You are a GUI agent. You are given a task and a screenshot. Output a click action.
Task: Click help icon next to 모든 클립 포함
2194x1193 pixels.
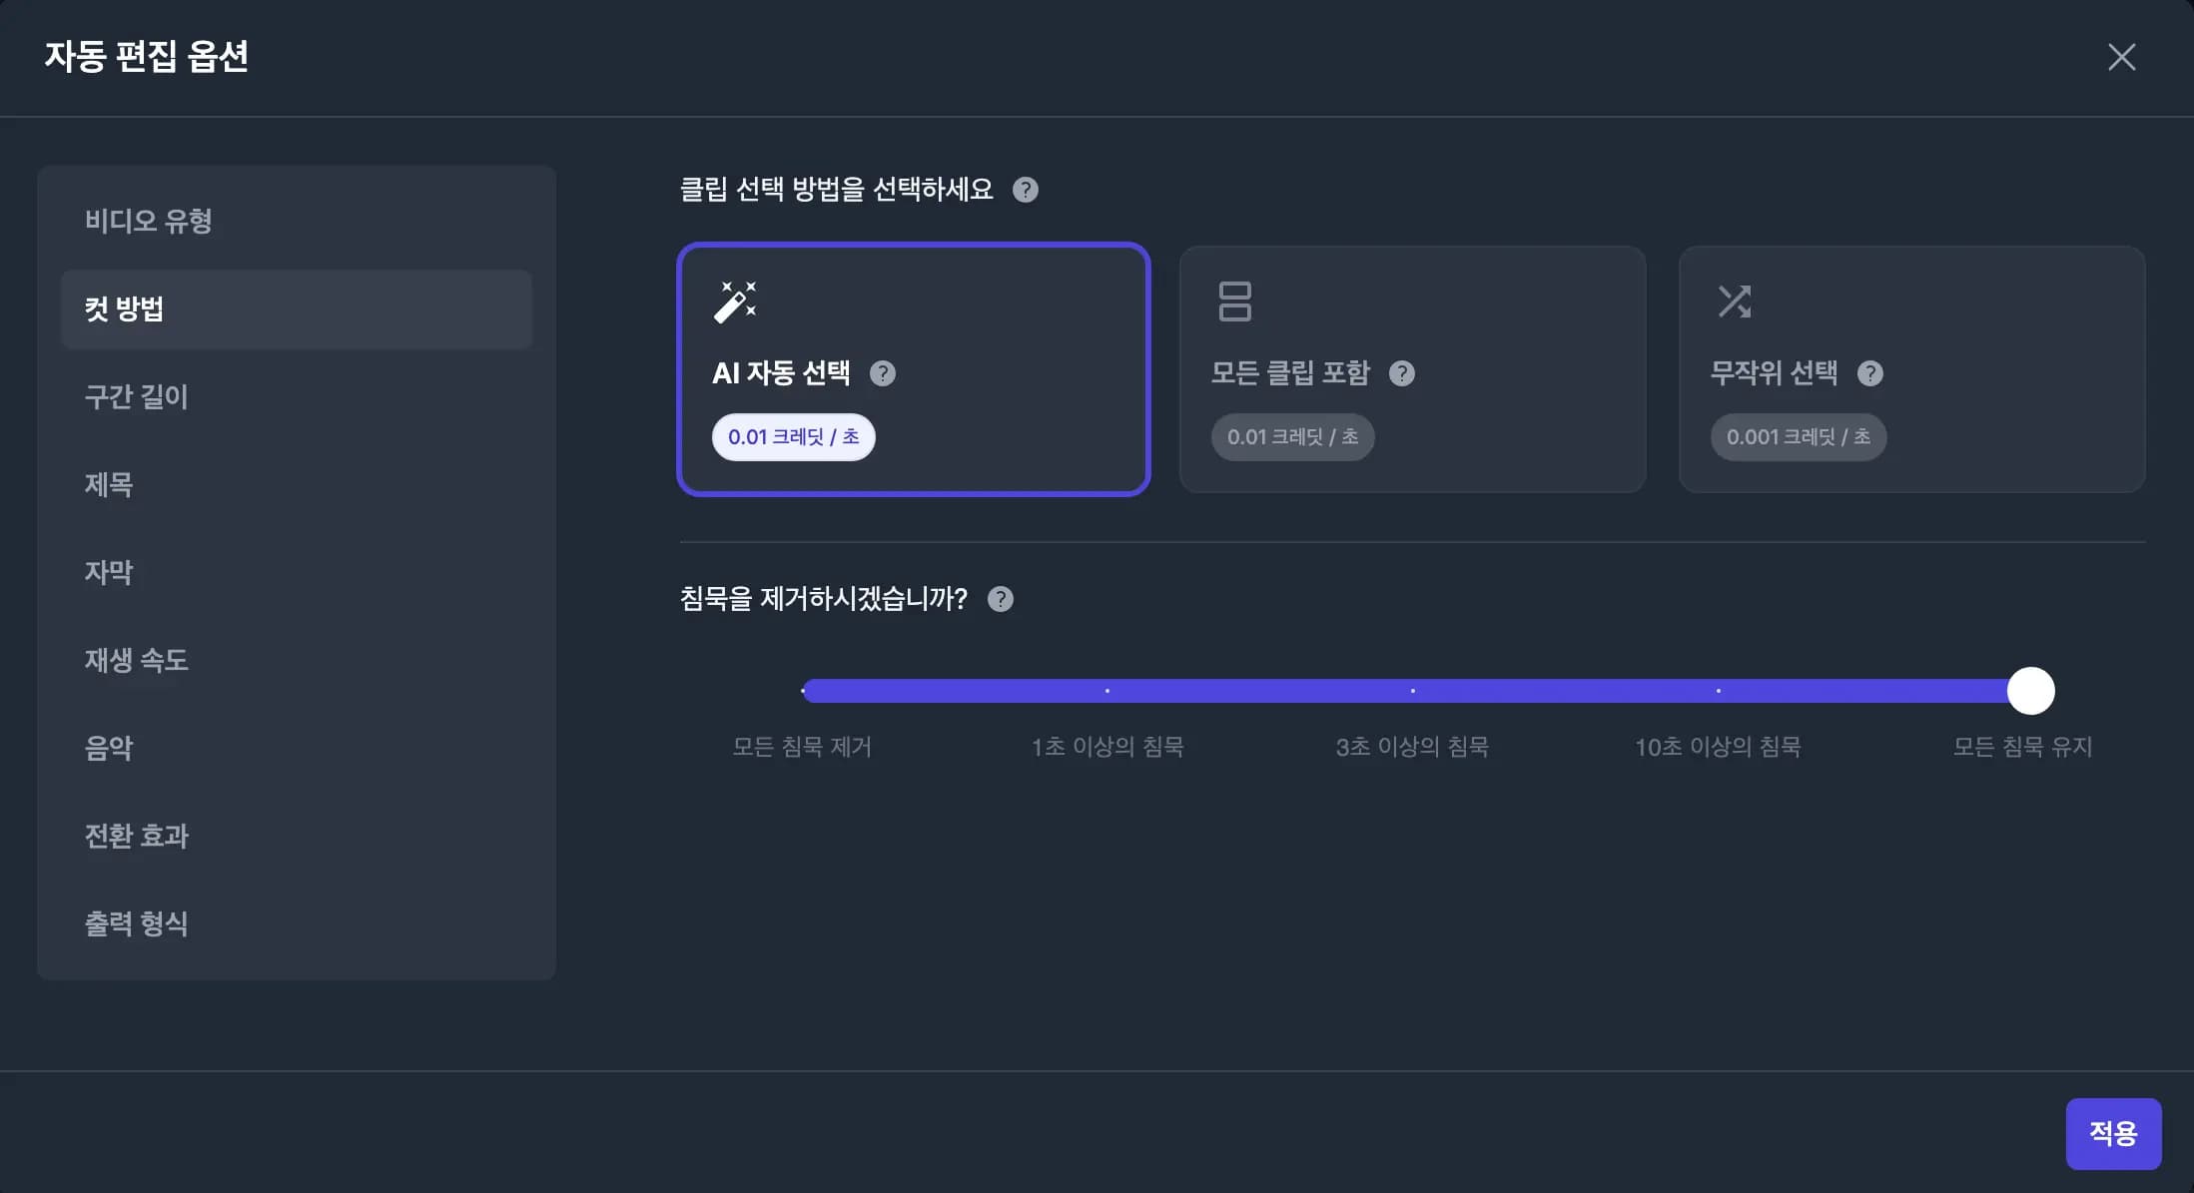click(1402, 373)
